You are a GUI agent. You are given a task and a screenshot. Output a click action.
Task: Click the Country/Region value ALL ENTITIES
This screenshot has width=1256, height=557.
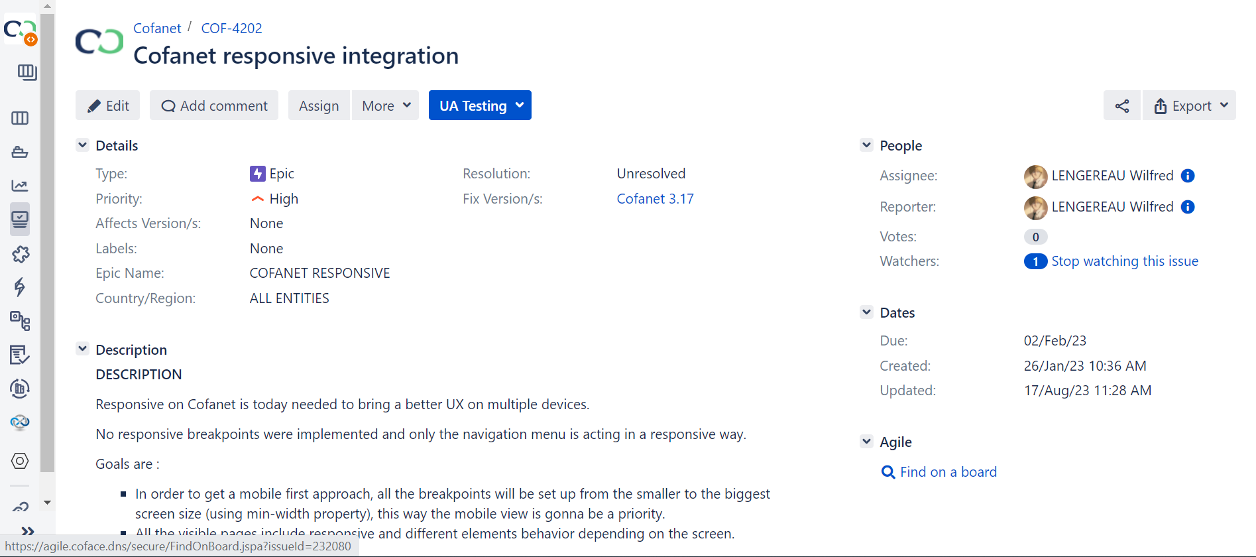pyautogui.click(x=290, y=298)
